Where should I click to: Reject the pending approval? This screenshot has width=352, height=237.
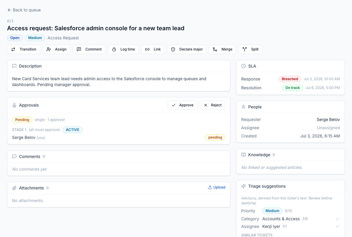click(x=212, y=105)
